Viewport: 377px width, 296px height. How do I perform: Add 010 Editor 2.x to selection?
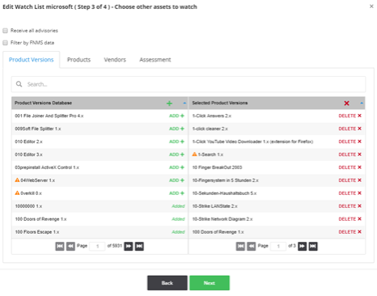[176, 142]
